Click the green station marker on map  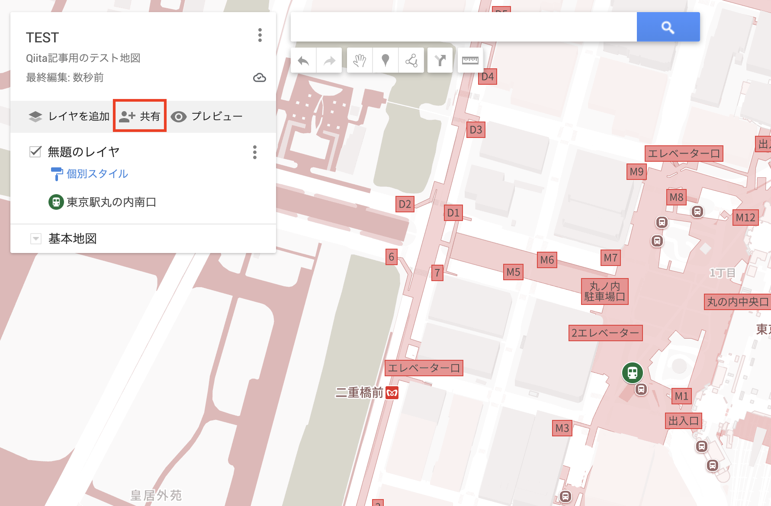tap(632, 372)
